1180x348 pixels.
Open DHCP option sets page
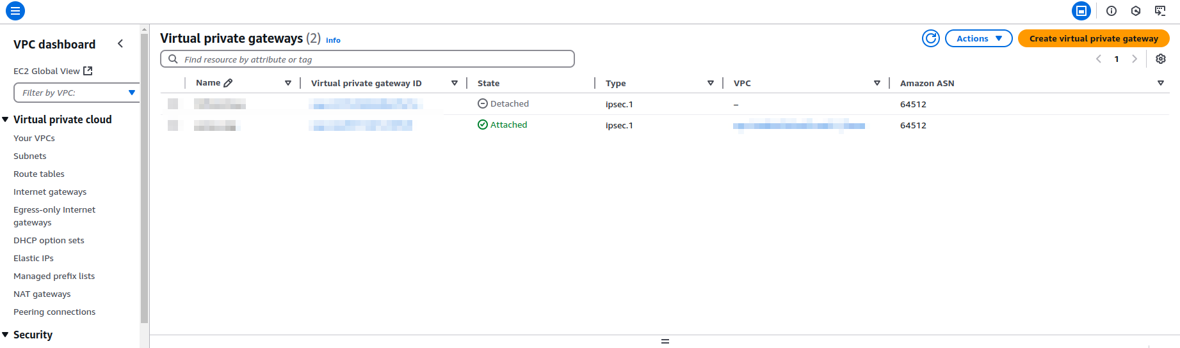coord(49,240)
